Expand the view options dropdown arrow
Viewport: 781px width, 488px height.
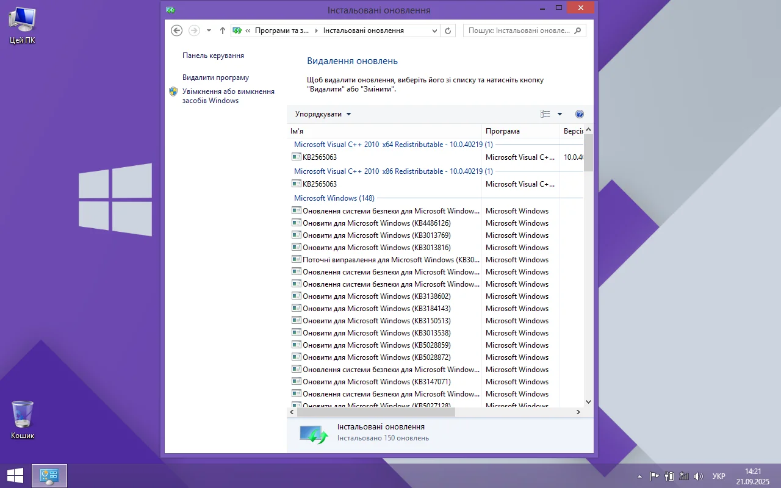(560, 114)
